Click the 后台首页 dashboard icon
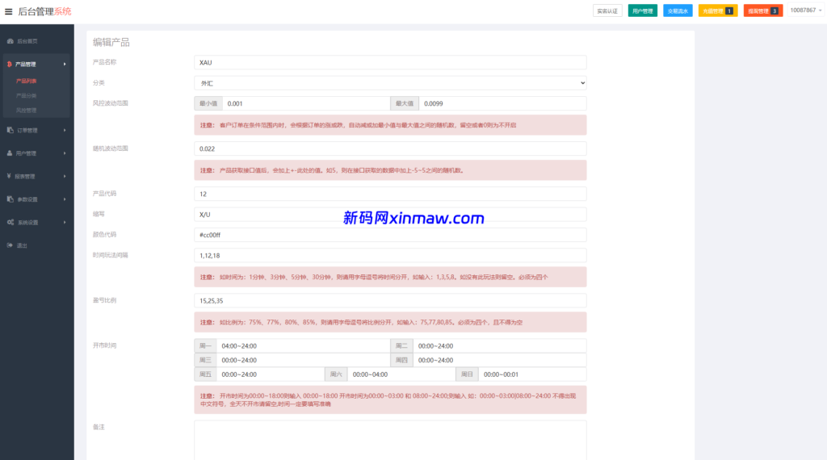The width and height of the screenshot is (827, 460). [10, 41]
